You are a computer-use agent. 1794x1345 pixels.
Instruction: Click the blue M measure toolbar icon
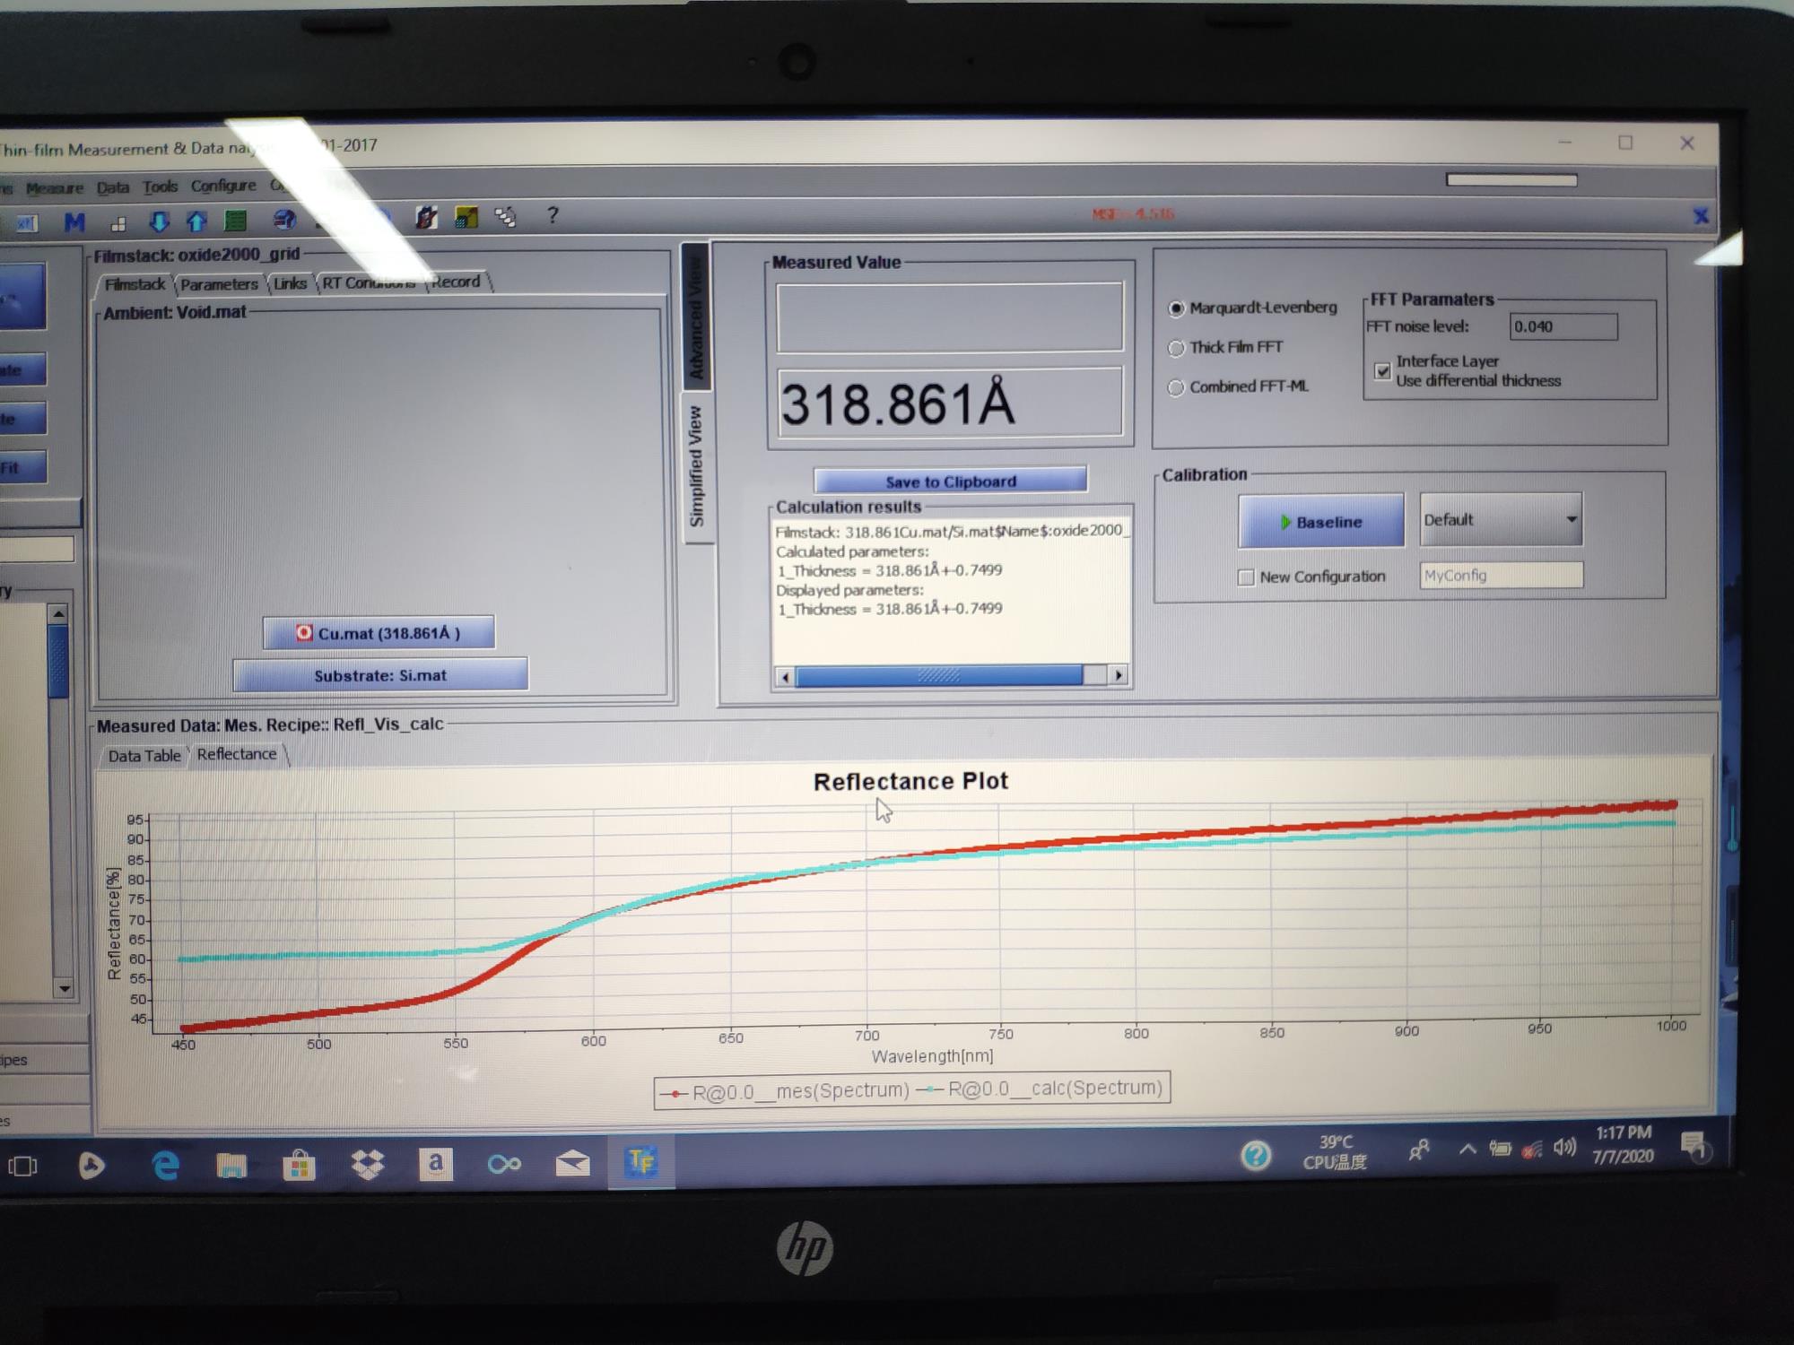click(x=74, y=221)
